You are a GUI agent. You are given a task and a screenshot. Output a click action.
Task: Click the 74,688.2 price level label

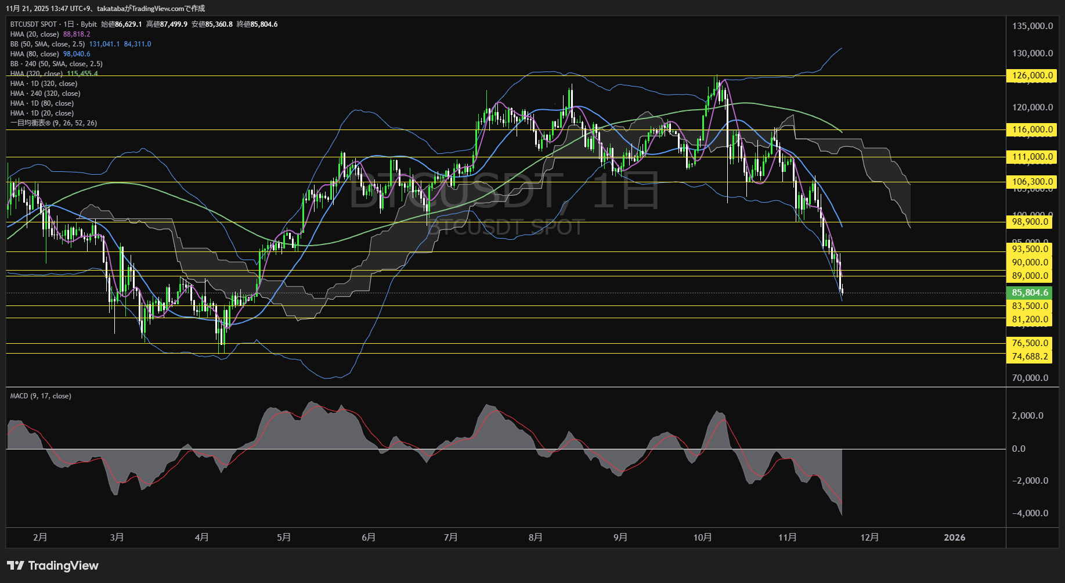pyautogui.click(x=1030, y=357)
